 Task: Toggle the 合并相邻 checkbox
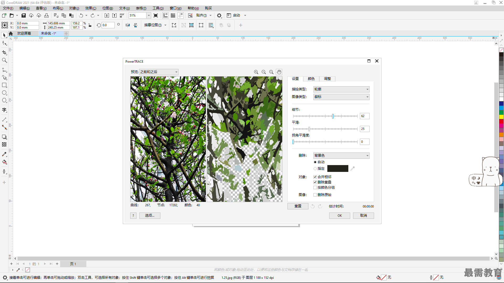(x=315, y=177)
